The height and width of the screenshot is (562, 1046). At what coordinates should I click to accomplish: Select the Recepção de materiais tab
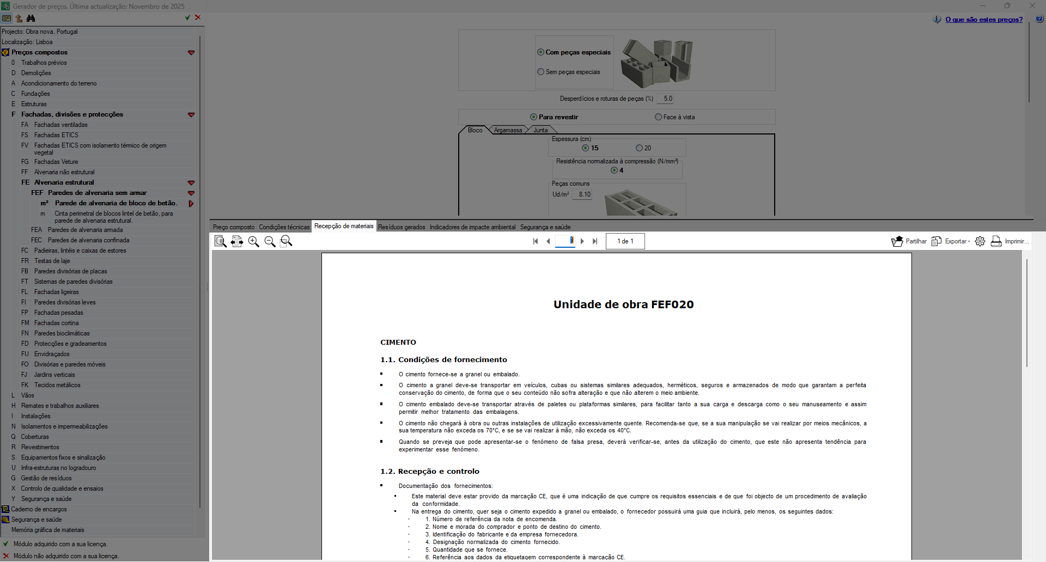[344, 226]
